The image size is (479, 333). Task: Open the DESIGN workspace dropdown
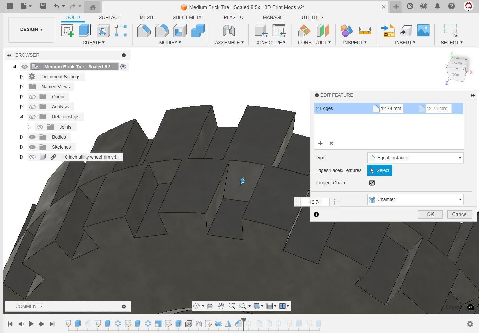click(x=31, y=30)
